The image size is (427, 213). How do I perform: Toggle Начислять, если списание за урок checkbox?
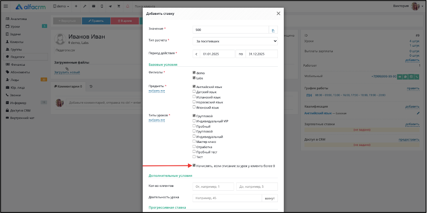[194, 166]
